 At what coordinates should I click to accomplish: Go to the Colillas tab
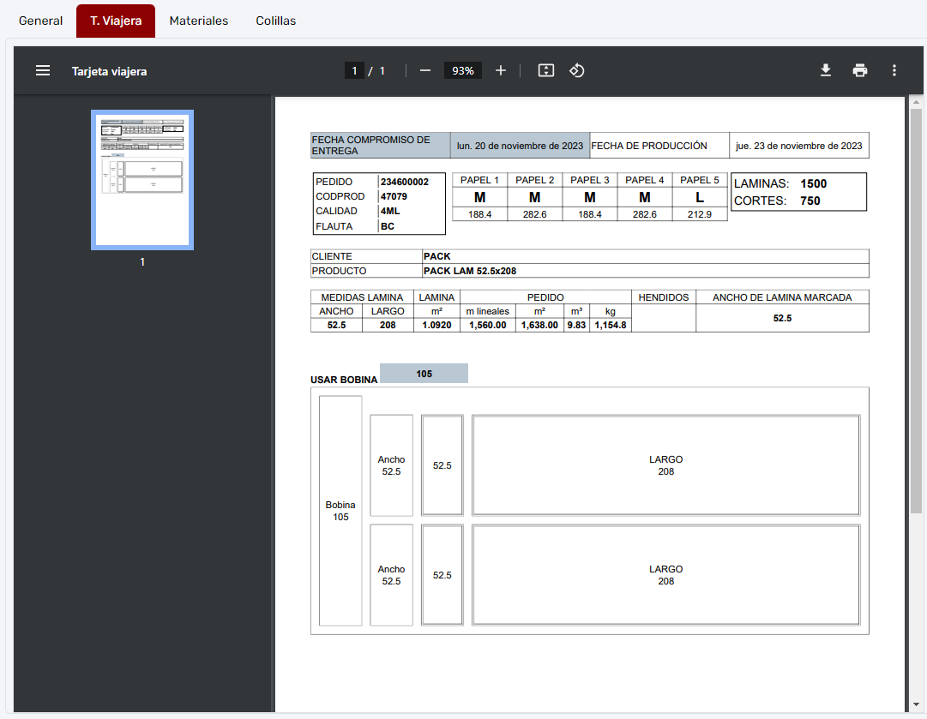[x=276, y=21]
